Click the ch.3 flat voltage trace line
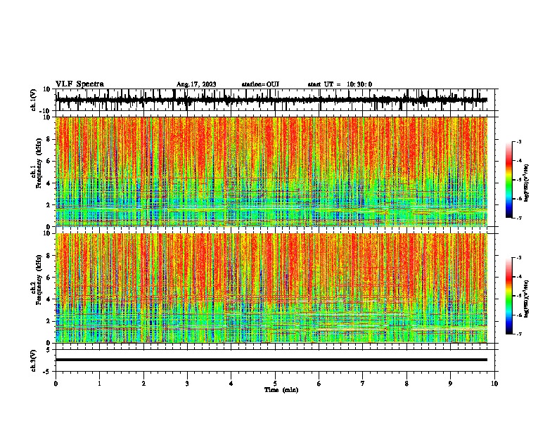Screen dimensions: 557x430 (271, 360)
